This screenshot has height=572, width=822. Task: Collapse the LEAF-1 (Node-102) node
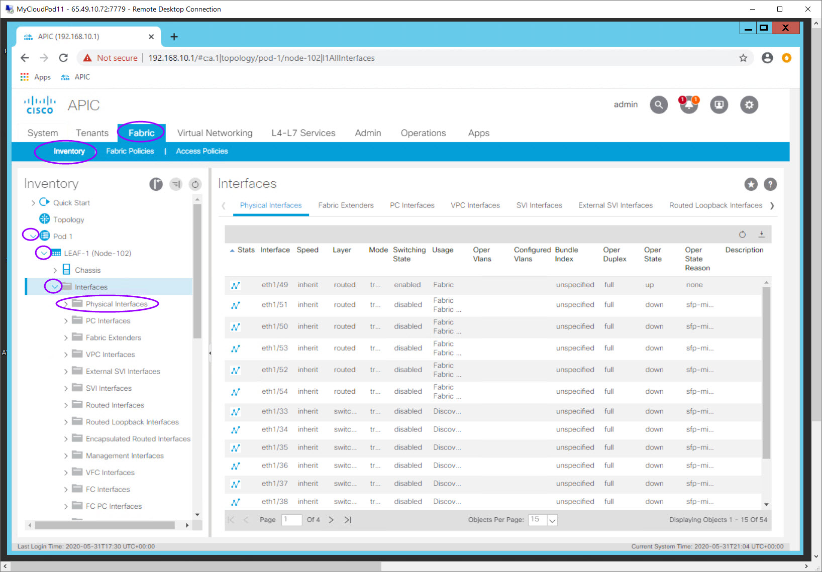(44, 253)
